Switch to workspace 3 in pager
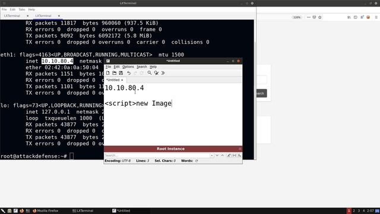The image size is (380, 214). pos(359,211)
